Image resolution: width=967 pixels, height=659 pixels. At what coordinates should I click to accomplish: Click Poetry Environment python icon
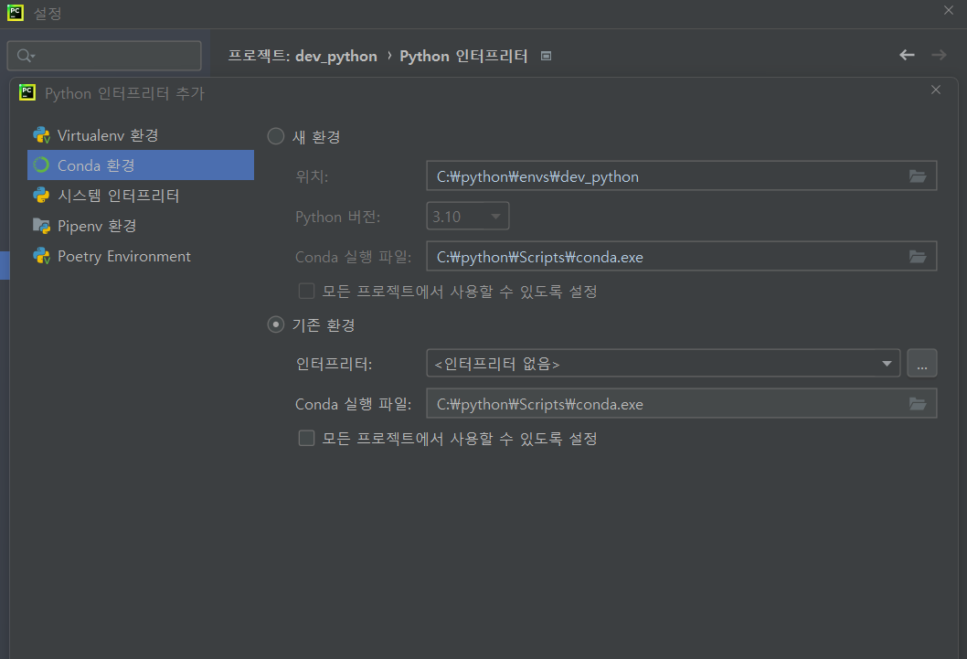(41, 256)
